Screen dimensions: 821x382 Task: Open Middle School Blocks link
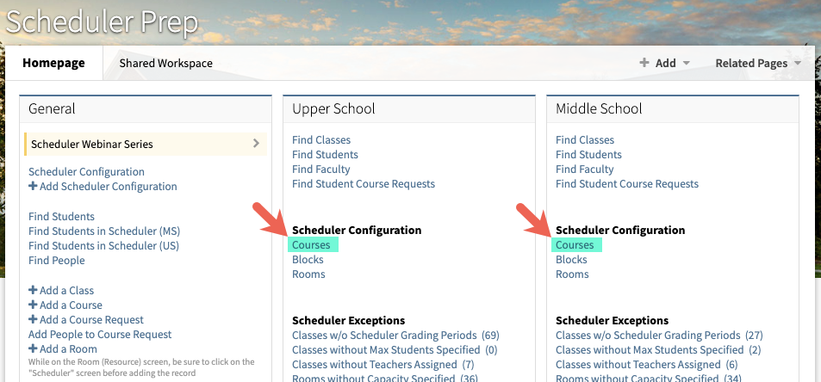coord(571,260)
